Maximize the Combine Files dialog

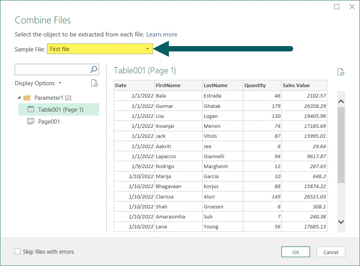tap(337, 7)
